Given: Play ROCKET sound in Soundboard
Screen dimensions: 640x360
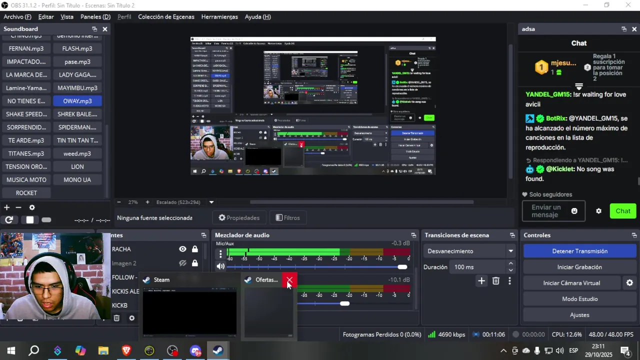Looking at the screenshot, I should (26, 192).
